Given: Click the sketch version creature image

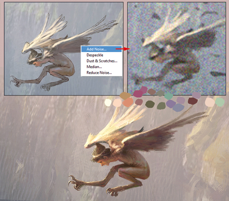Looking at the screenshot, I should [x=64, y=49].
